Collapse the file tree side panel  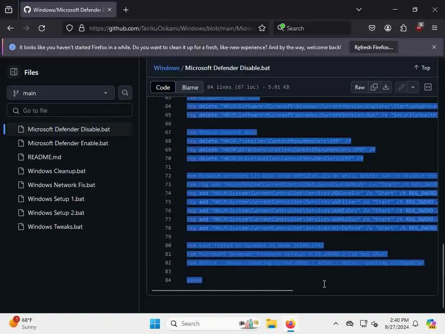tap(13, 72)
